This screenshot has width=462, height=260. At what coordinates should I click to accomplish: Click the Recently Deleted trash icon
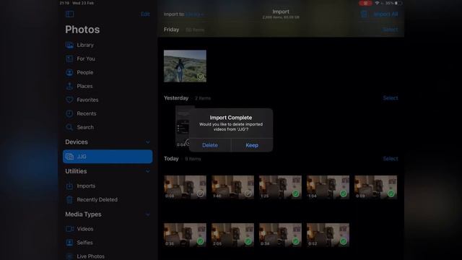point(69,199)
